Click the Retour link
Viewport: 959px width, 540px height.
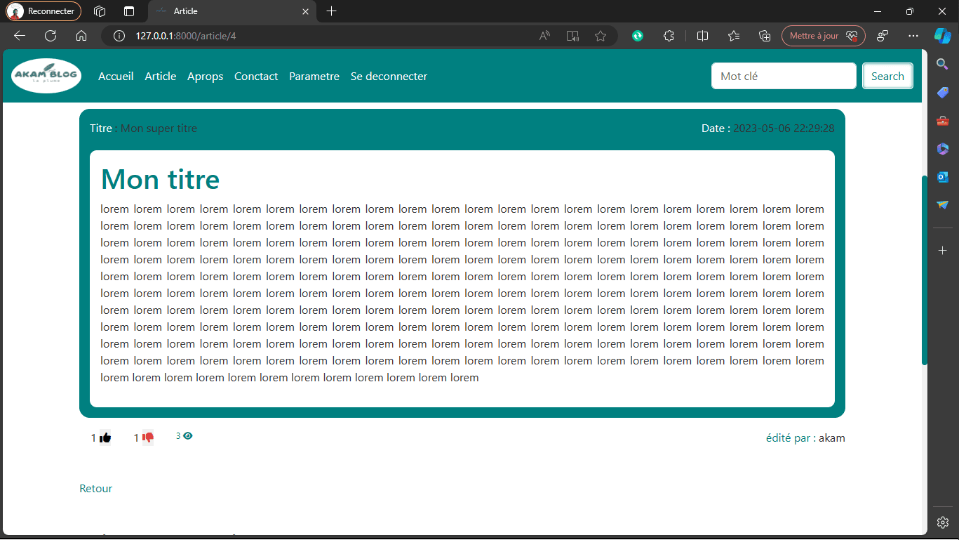pos(96,489)
